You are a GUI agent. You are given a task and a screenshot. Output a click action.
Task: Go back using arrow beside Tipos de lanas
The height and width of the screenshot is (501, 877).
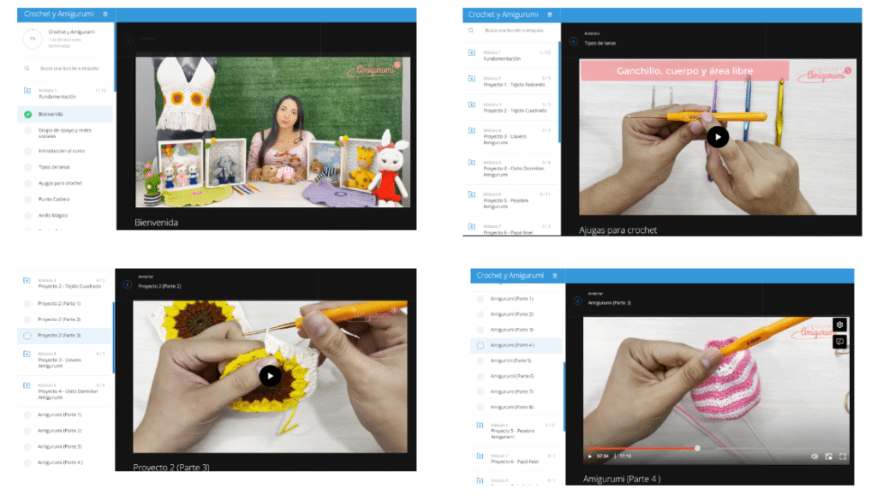pyautogui.click(x=572, y=39)
